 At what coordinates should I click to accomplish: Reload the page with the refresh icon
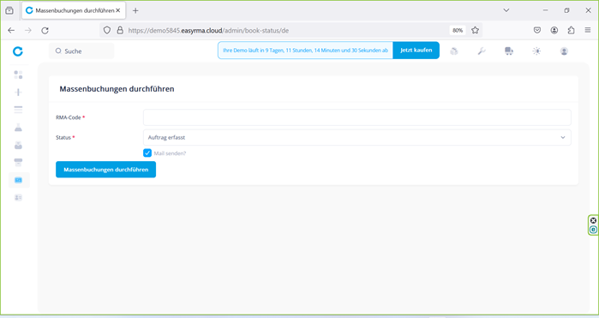[x=45, y=30]
